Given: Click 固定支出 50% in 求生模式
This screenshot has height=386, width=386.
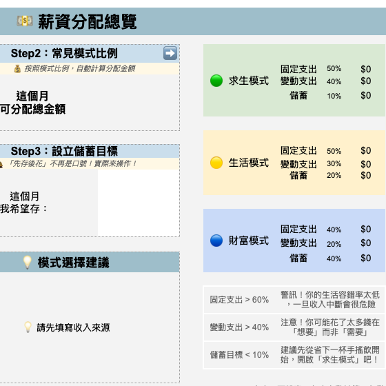Looking at the screenshot, I should (311, 69).
